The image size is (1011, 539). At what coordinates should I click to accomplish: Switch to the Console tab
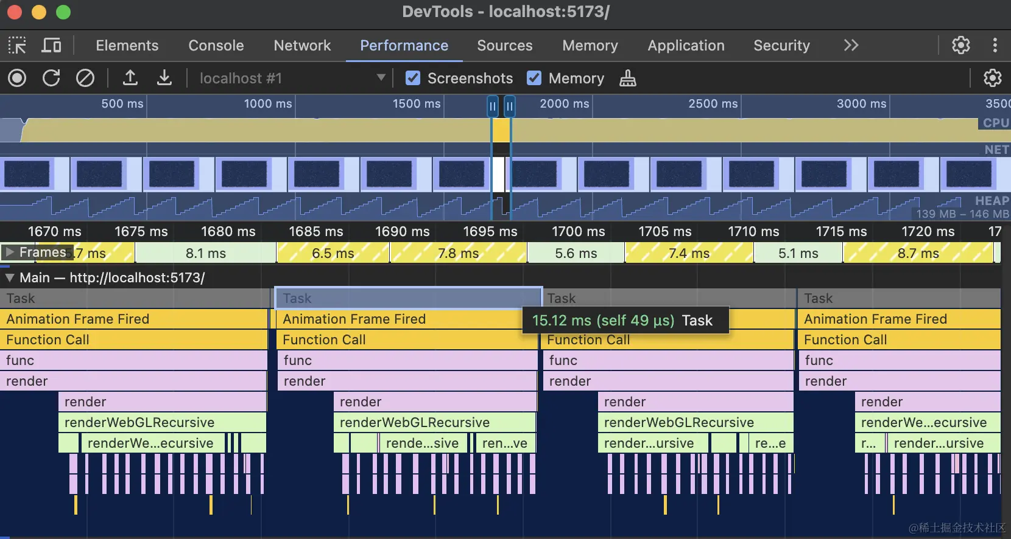coord(216,46)
